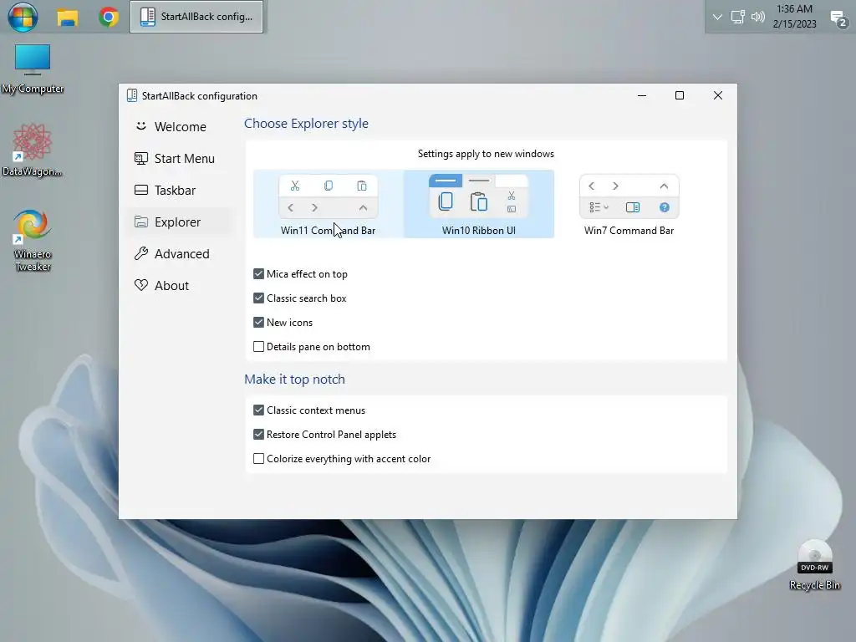Screen dimensions: 856x642
Task: Open network status tray icon
Action: click(x=737, y=17)
